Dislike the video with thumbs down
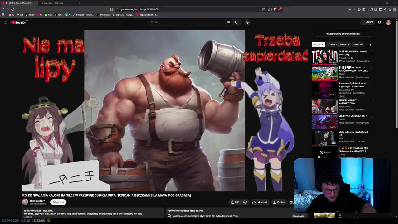This screenshot has height=224, width=398. click(245, 202)
